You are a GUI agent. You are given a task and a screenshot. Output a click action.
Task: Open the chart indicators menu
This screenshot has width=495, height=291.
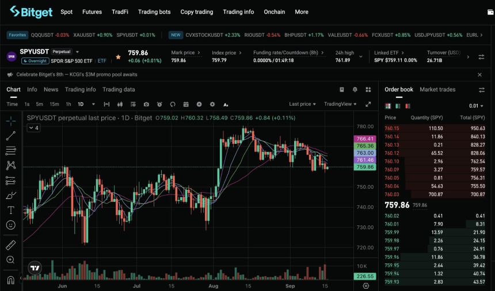coord(133,104)
